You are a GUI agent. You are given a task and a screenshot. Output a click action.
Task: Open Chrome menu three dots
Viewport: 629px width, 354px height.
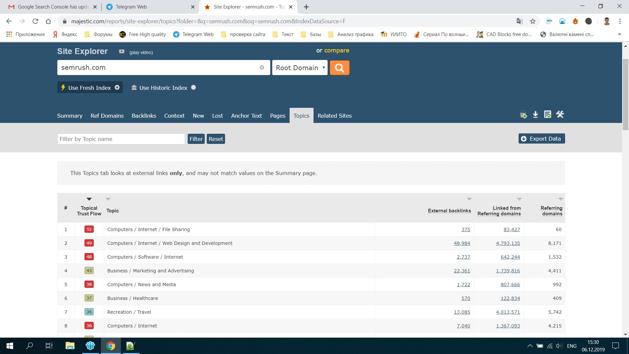pyautogui.click(x=620, y=21)
